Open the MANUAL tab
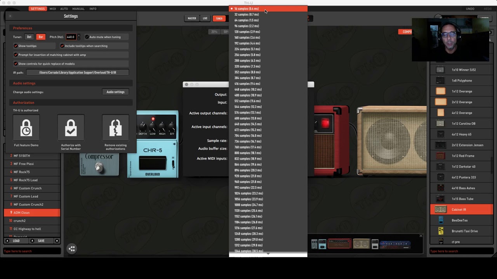The width and height of the screenshot is (497, 279). [78, 9]
